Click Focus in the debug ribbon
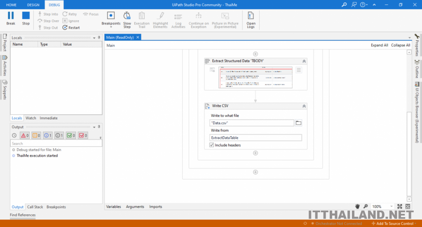Screen dimensions: 422x227 [x=91, y=14]
